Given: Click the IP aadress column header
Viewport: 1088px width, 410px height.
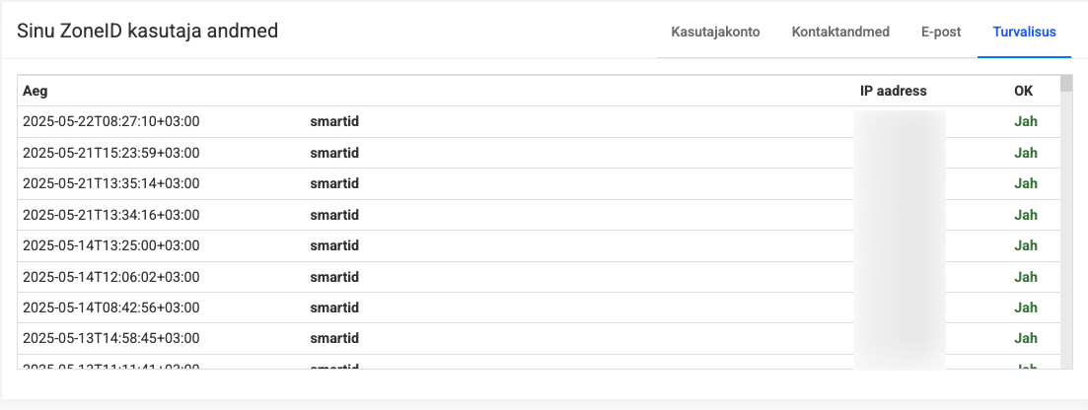Looking at the screenshot, I should (x=893, y=92).
